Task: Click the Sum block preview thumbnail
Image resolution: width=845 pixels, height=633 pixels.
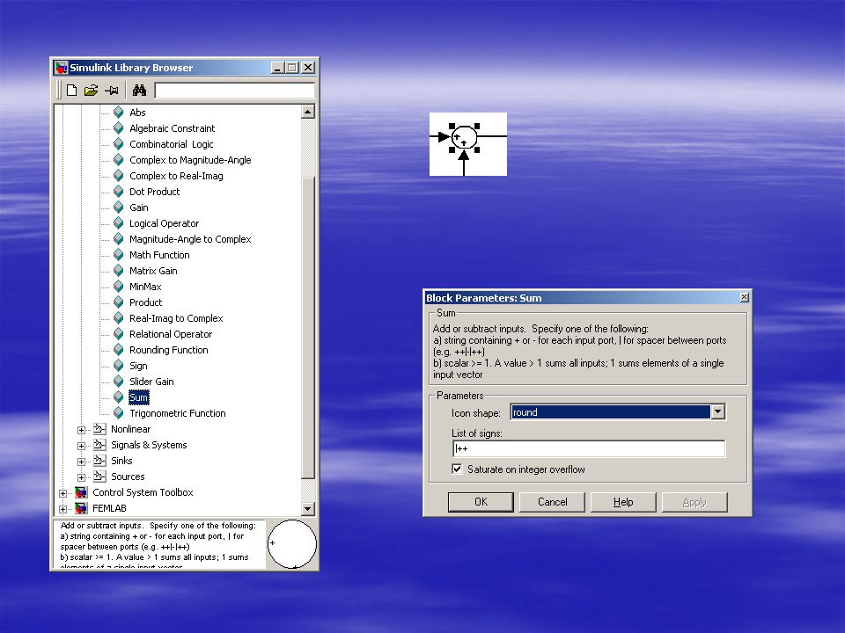Action: (x=292, y=543)
